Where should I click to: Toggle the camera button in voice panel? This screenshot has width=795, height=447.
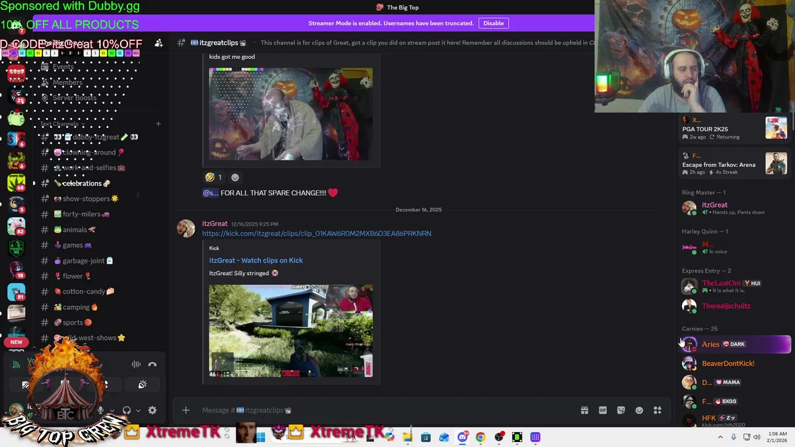pyautogui.click(x=25, y=385)
